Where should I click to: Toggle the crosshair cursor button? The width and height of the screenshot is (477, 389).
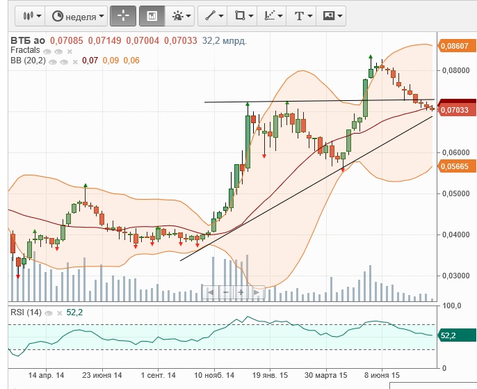click(123, 16)
